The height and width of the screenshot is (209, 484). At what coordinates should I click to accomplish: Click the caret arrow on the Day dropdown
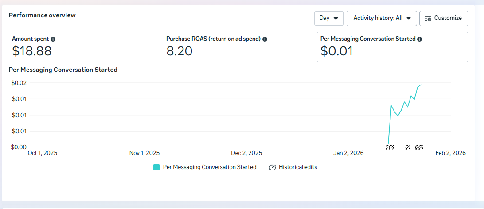pyautogui.click(x=336, y=19)
